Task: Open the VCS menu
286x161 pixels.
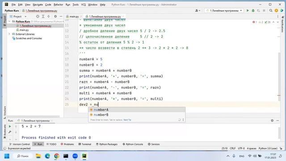Action: click(x=84, y=4)
